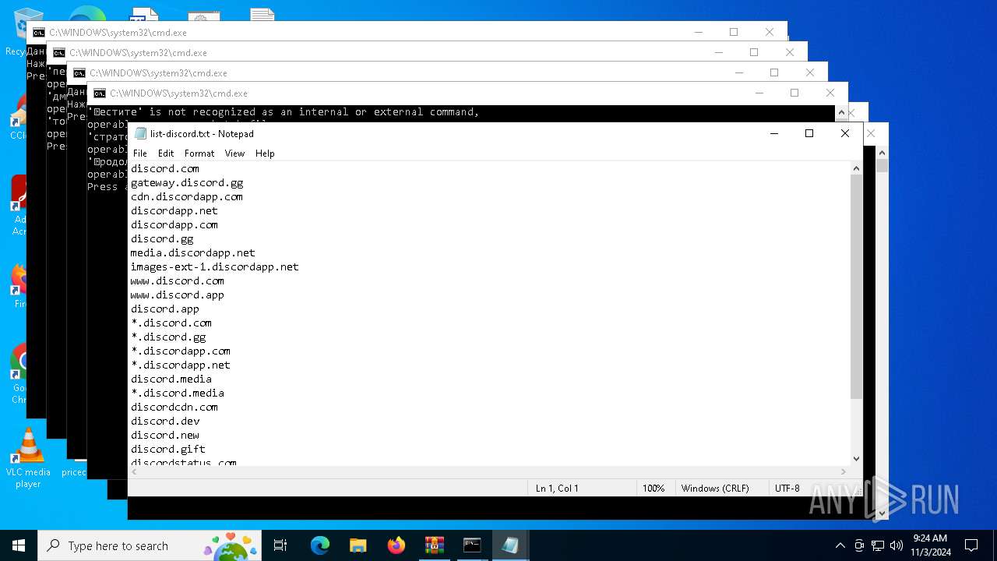
Task: Open network status tray icon
Action: click(x=878, y=545)
